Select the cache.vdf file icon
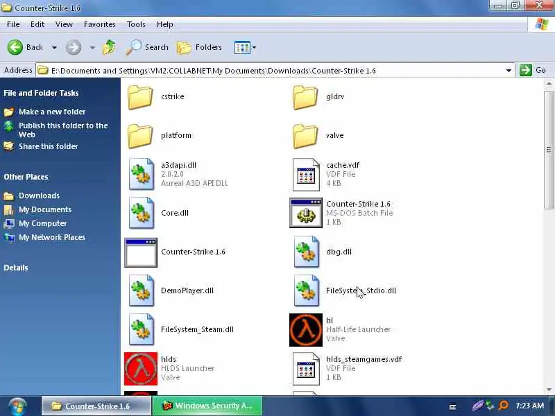The image size is (555, 416). click(x=306, y=175)
